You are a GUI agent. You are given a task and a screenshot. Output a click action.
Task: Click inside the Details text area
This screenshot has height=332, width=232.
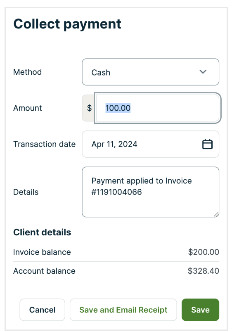click(151, 192)
